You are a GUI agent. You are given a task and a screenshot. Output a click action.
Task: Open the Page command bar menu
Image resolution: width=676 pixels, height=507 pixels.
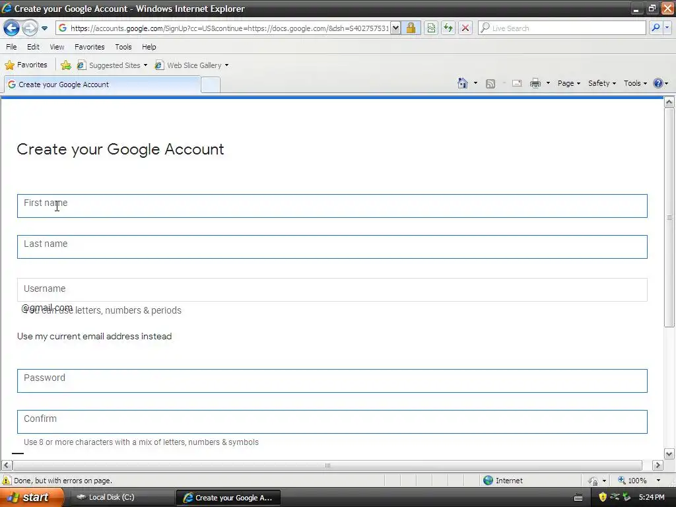point(568,83)
